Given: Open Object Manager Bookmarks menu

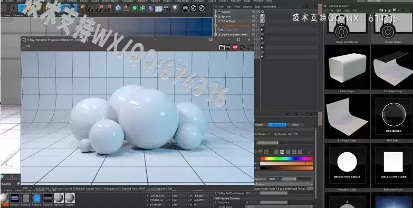Looking at the screenshot, I should pos(270,6).
